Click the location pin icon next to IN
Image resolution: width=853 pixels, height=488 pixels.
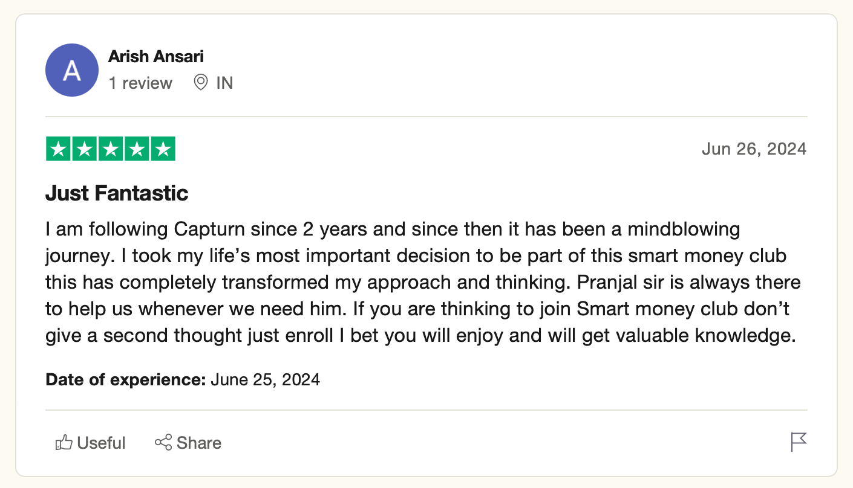(x=201, y=82)
